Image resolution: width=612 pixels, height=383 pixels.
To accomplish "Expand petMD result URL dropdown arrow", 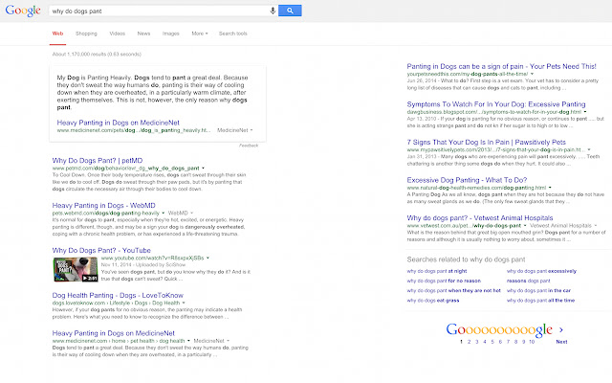I will [204, 169].
